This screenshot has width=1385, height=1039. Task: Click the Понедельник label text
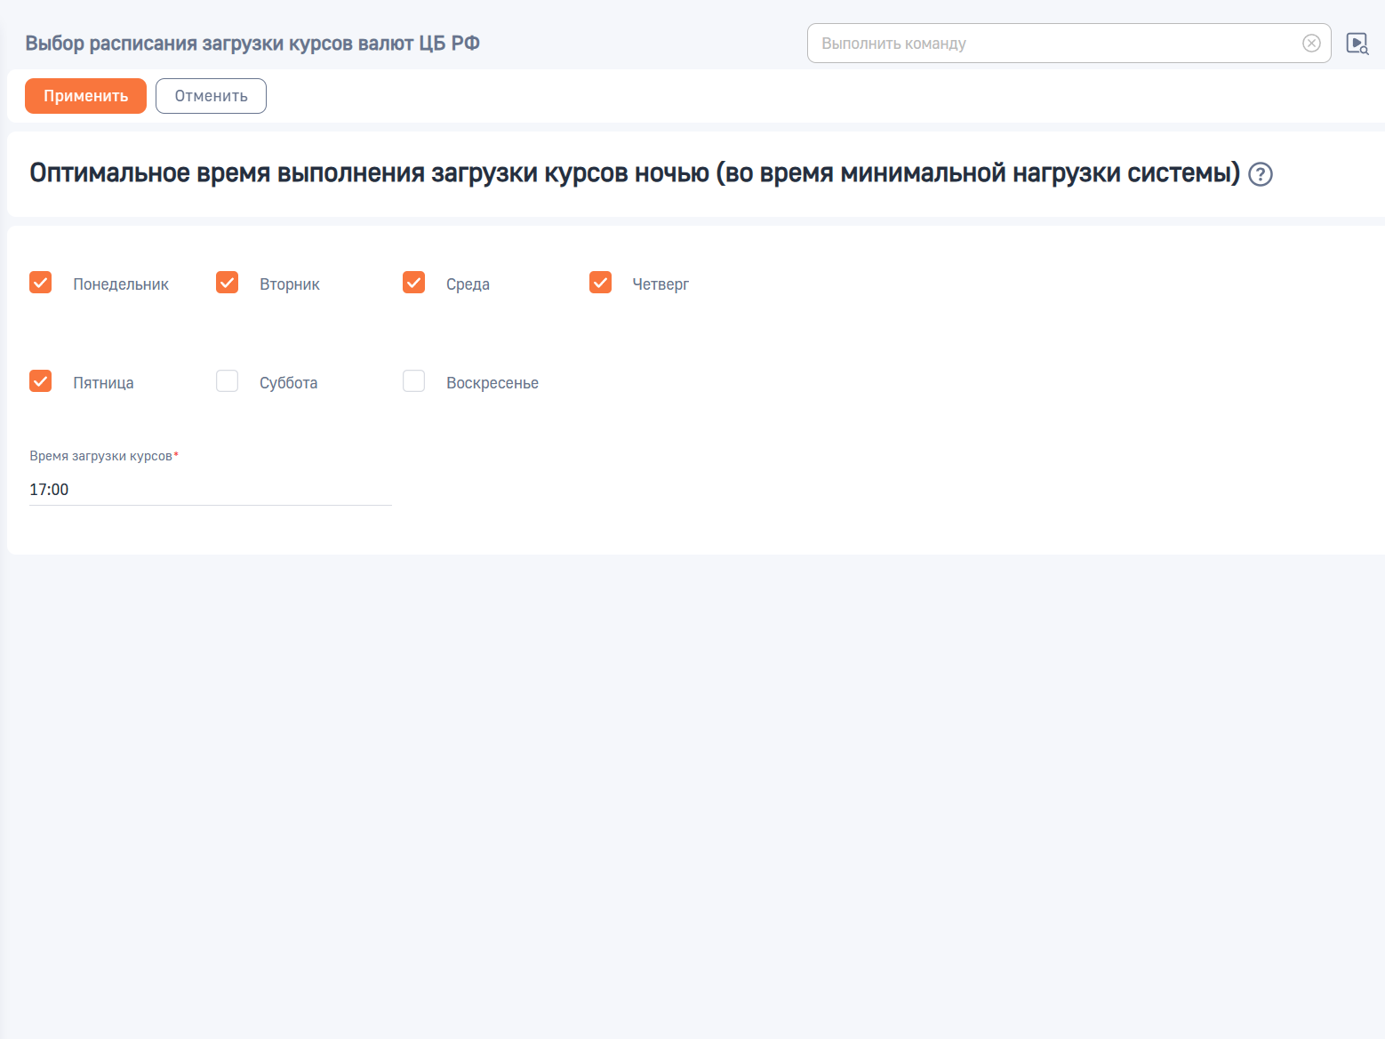tap(121, 284)
